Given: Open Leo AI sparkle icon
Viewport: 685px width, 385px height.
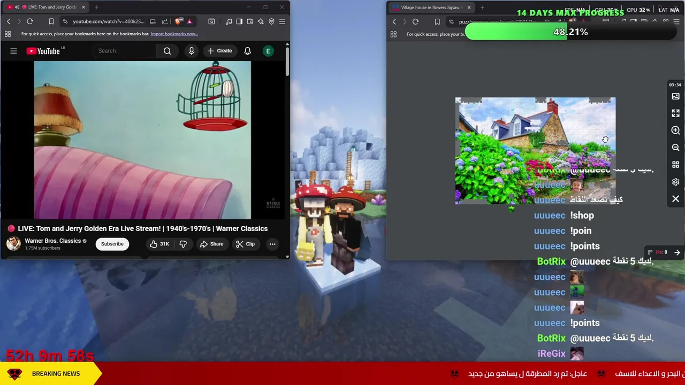Looking at the screenshot, I should 261,21.
